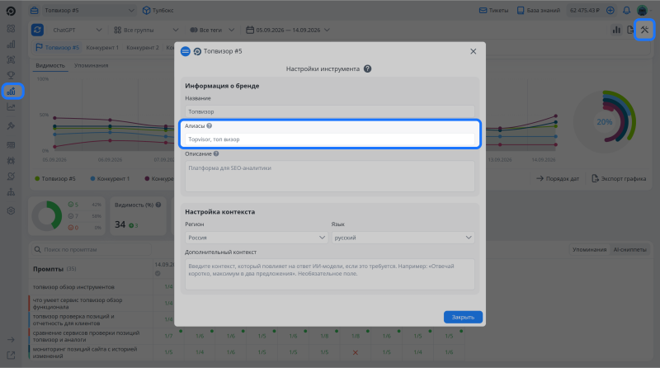Click the green prompts status donut chart
The width and height of the screenshot is (660, 368).
tap(47, 216)
